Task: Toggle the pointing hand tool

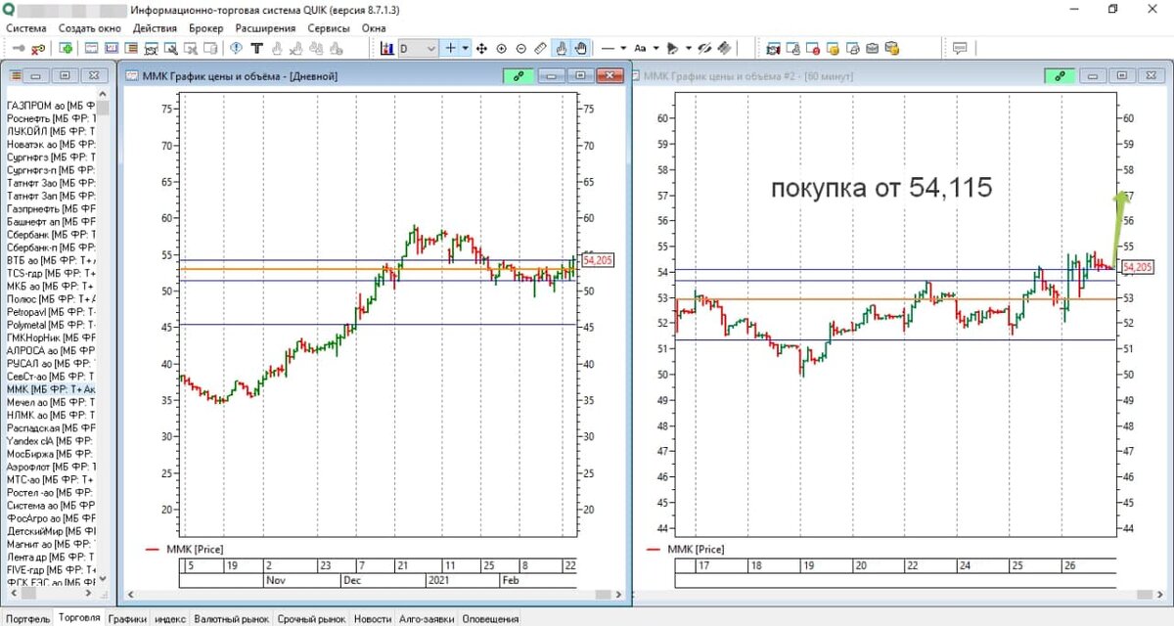Action: click(561, 48)
